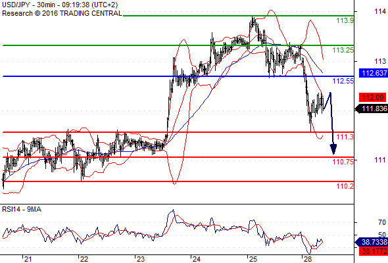Click the 38.1772 RSI moving average tag
This screenshot has width=388, height=263.
pyautogui.click(x=374, y=251)
